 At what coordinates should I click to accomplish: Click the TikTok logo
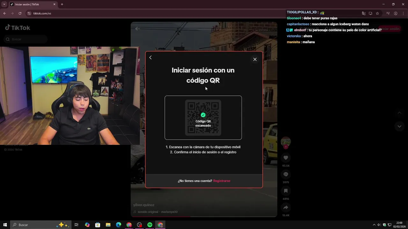tap(18, 28)
